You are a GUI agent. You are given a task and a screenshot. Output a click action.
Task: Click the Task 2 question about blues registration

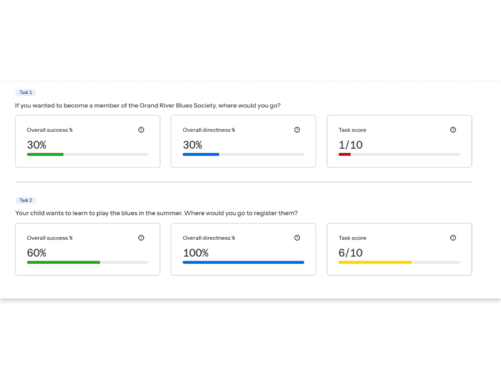156,213
